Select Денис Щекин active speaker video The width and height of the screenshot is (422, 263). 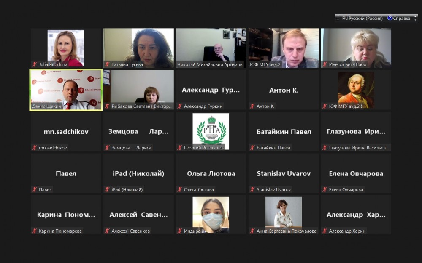tap(66, 90)
